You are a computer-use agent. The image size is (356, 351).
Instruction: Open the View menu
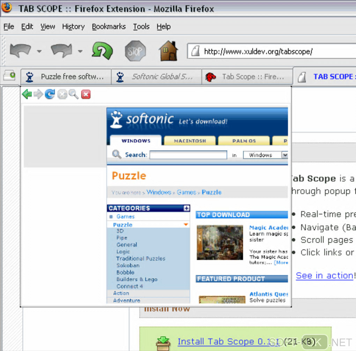[x=48, y=26]
